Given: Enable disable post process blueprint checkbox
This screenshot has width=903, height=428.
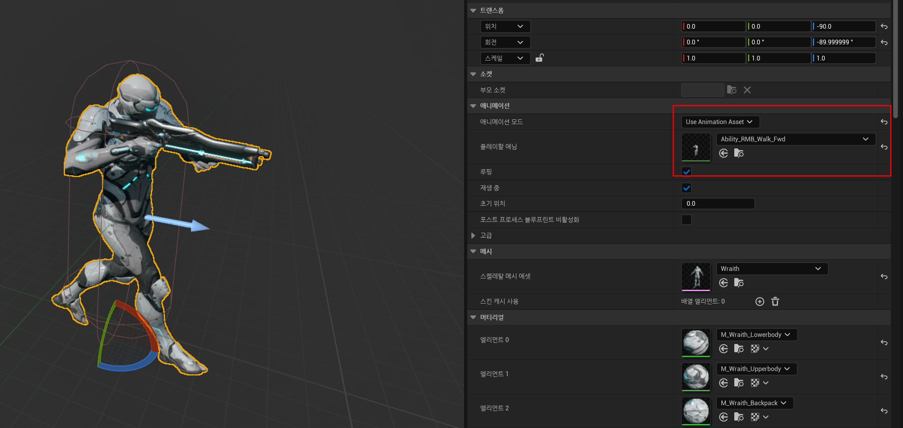Looking at the screenshot, I should pos(686,219).
